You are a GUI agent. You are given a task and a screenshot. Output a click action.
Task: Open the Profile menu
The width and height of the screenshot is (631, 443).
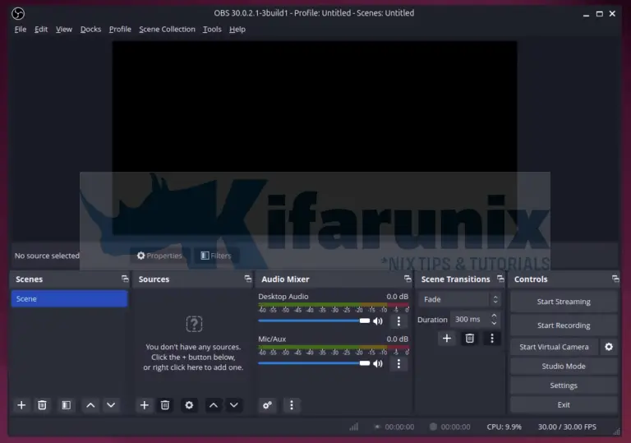[x=120, y=29]
